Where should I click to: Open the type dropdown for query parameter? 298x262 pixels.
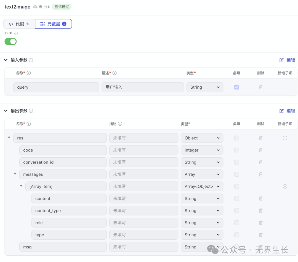click(x=205, y=87)
